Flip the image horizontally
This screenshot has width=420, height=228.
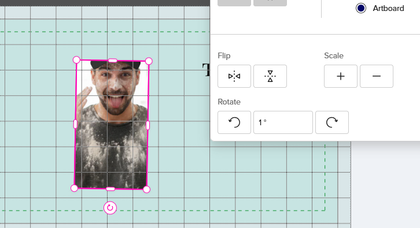[234, 76]
